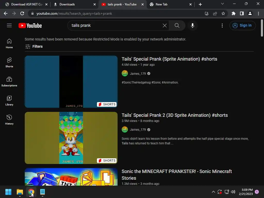The width and height of the screenshot is (264, 198).
Task: Open the Notepad taskbar icon
Action: pyautogui.click(x=43, y=192)
